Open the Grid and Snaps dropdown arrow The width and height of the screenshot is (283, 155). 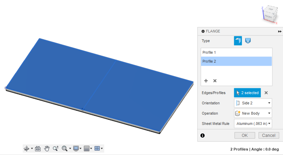[x=91, y=148]
